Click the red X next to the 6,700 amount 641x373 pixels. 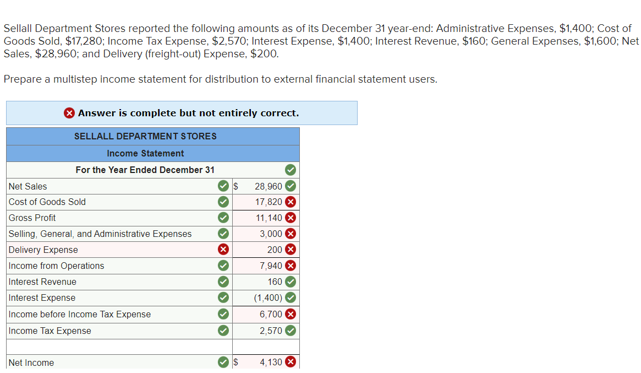(292, 314)
